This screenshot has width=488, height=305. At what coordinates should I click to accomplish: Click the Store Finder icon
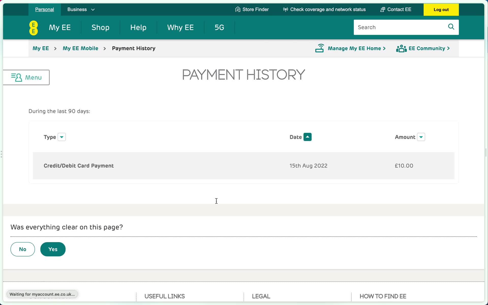pyautogui.click(x=238, y=9)
